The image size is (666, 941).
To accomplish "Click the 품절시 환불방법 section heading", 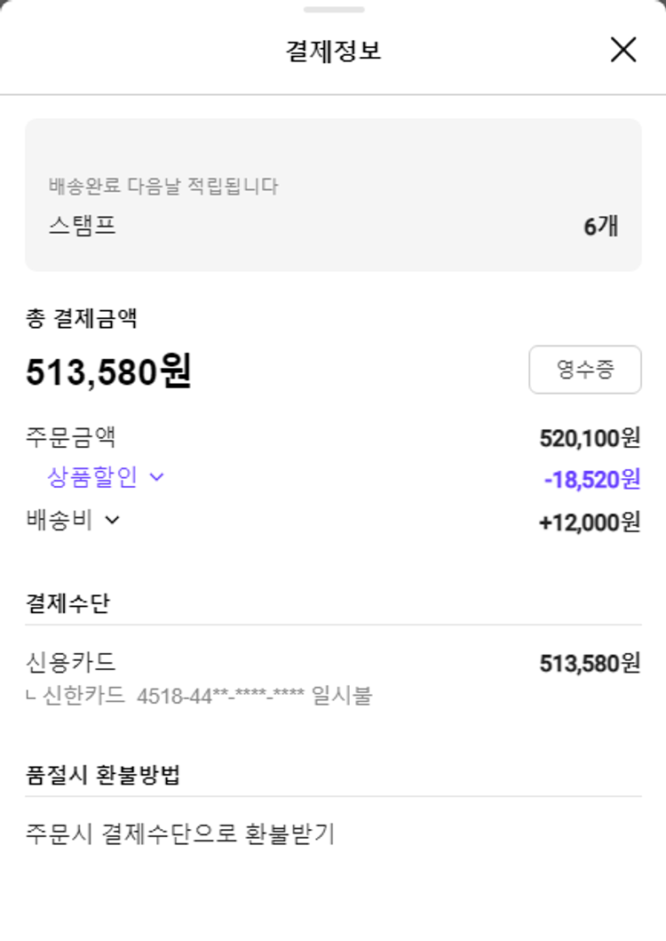I will point(103,775).
